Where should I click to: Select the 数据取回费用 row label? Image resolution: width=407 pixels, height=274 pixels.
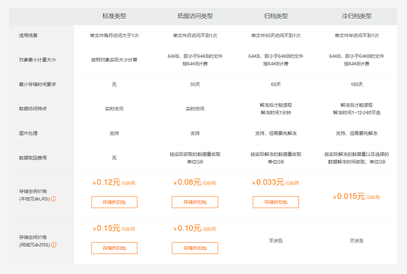pos(33,158)
